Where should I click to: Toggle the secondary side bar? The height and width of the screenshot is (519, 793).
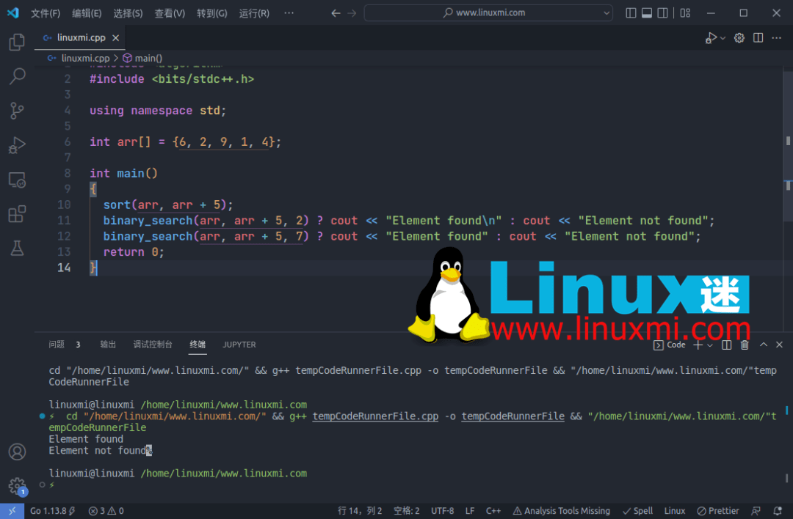[662, 13]
